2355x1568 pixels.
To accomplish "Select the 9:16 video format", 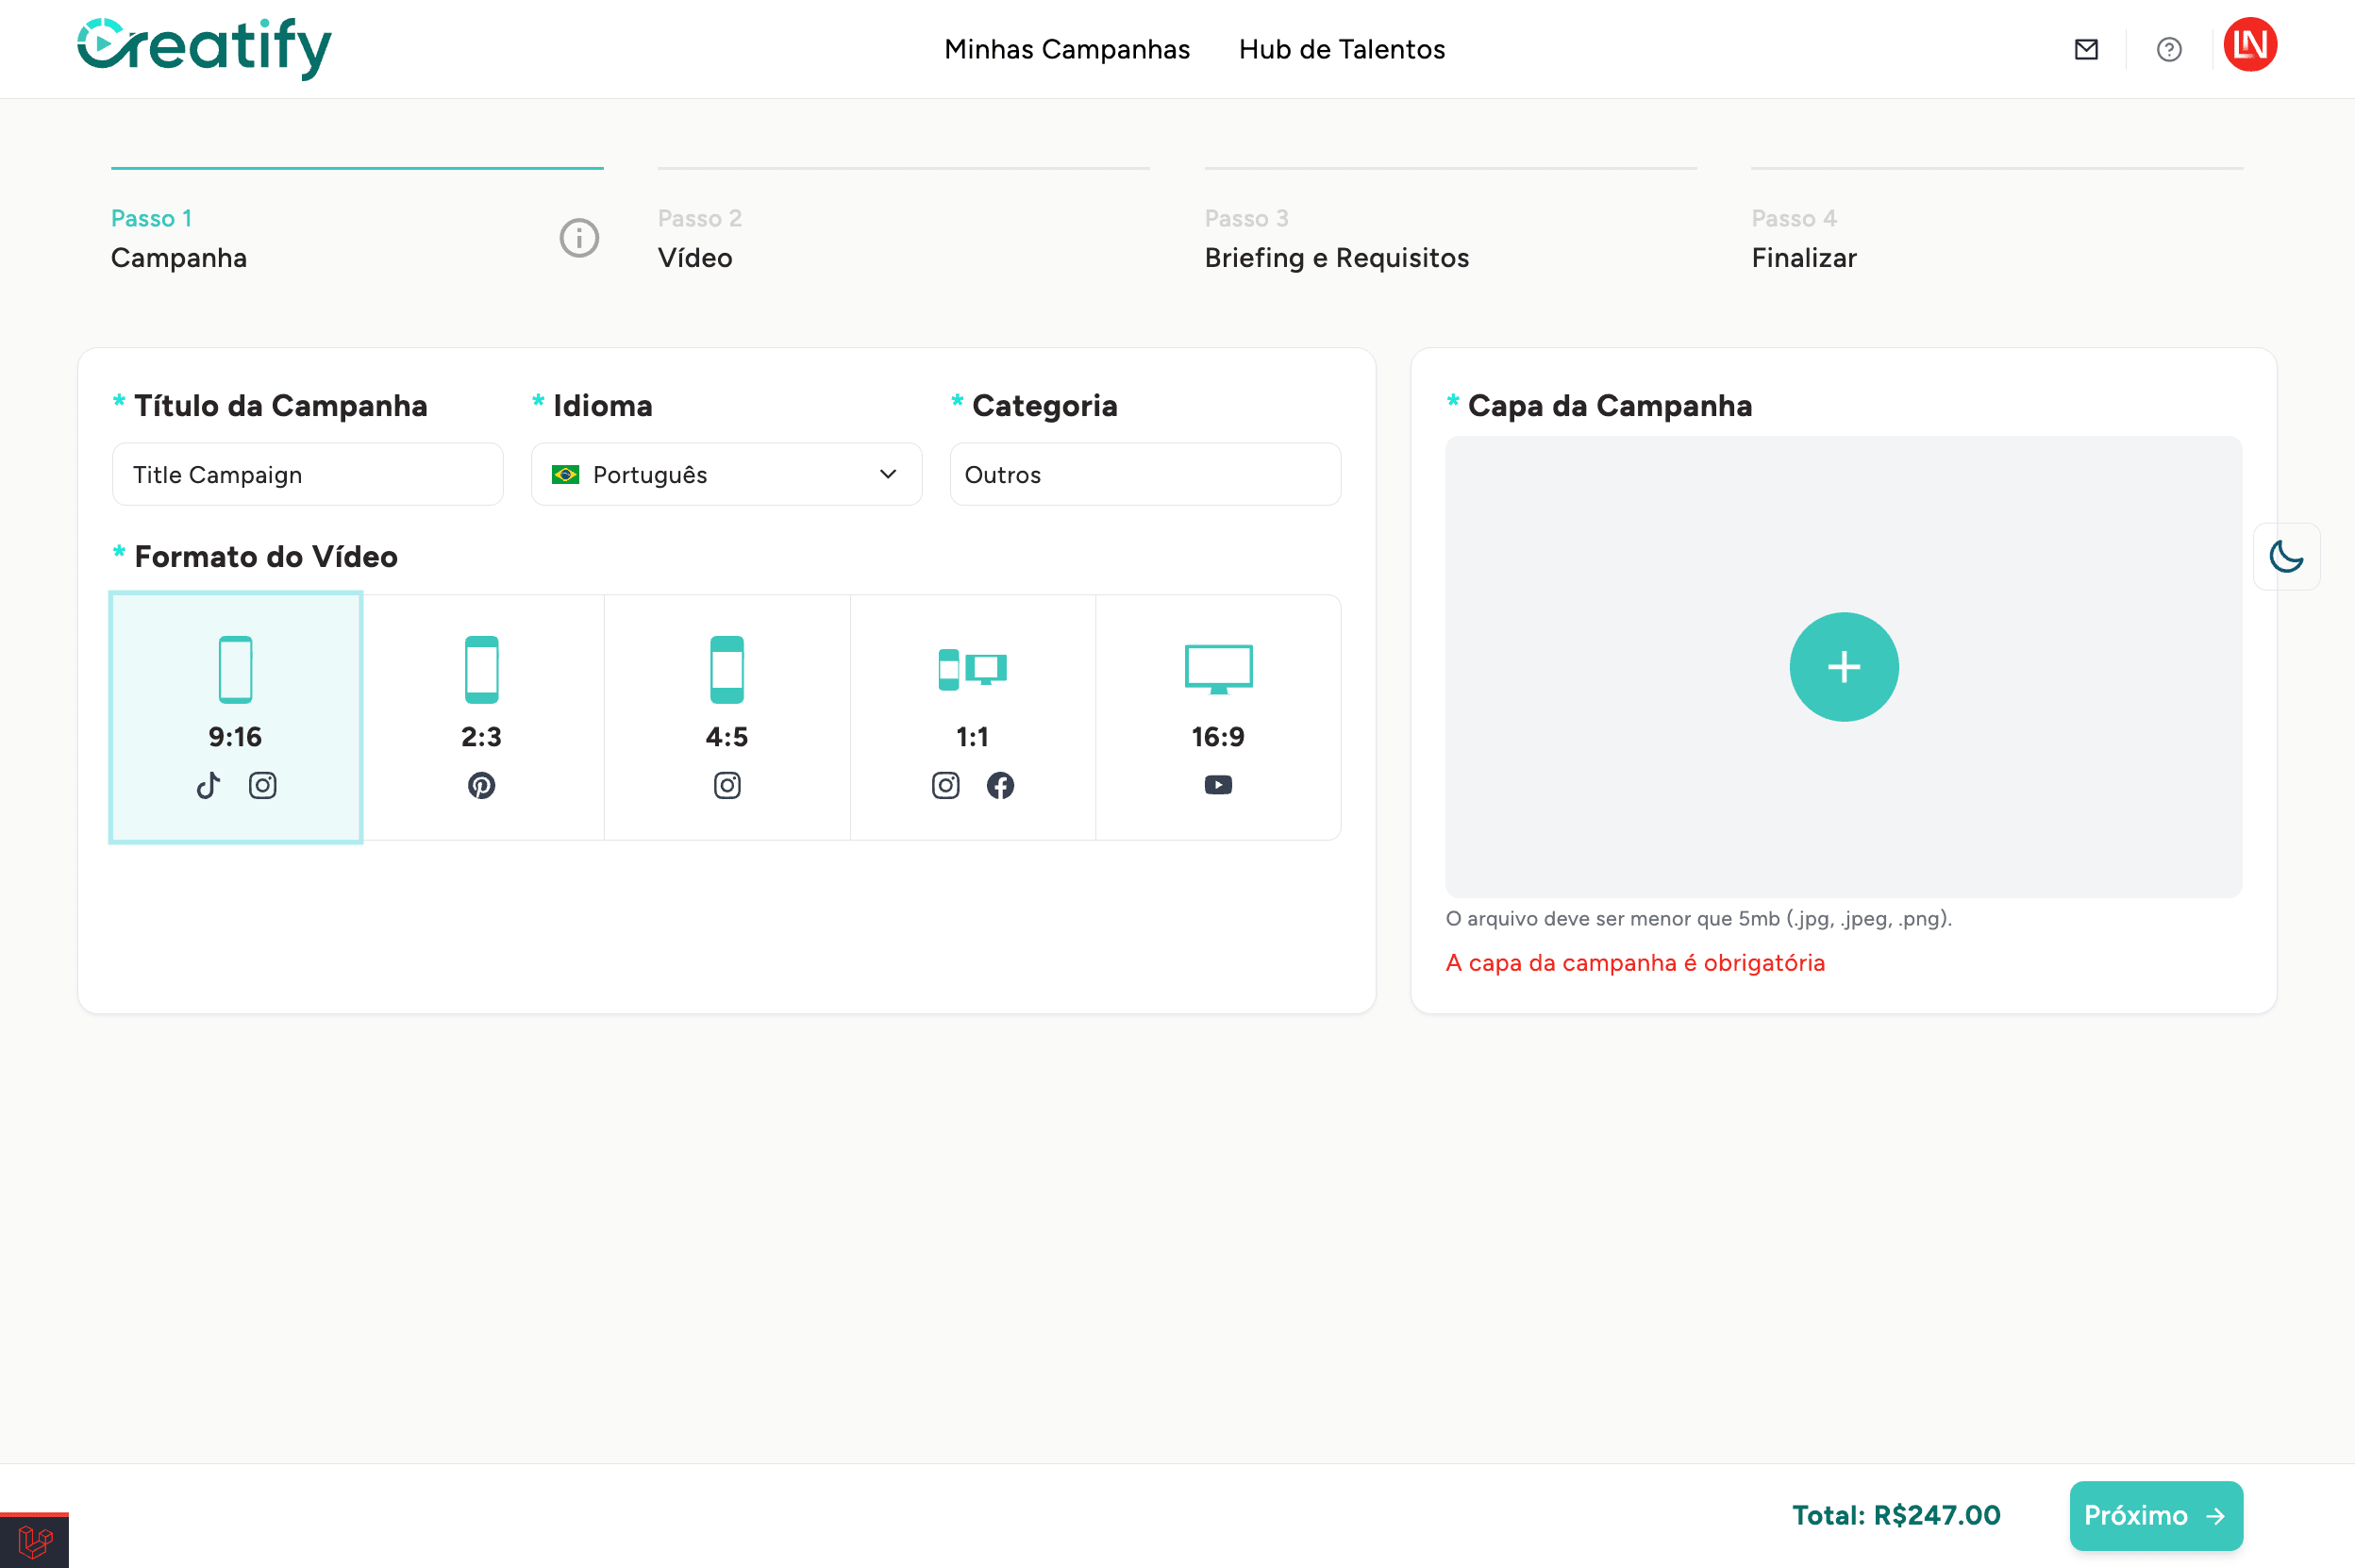I will [x=235, y=717].
